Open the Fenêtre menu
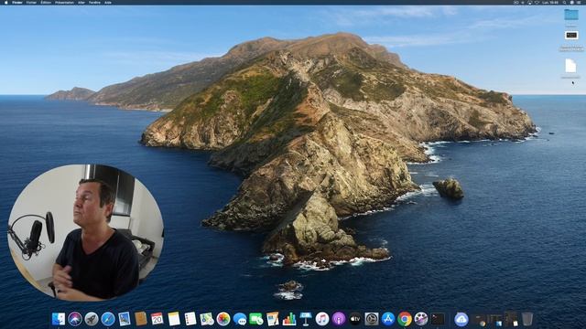The width and height of the screenshot is (586, 329). point(94,2)
